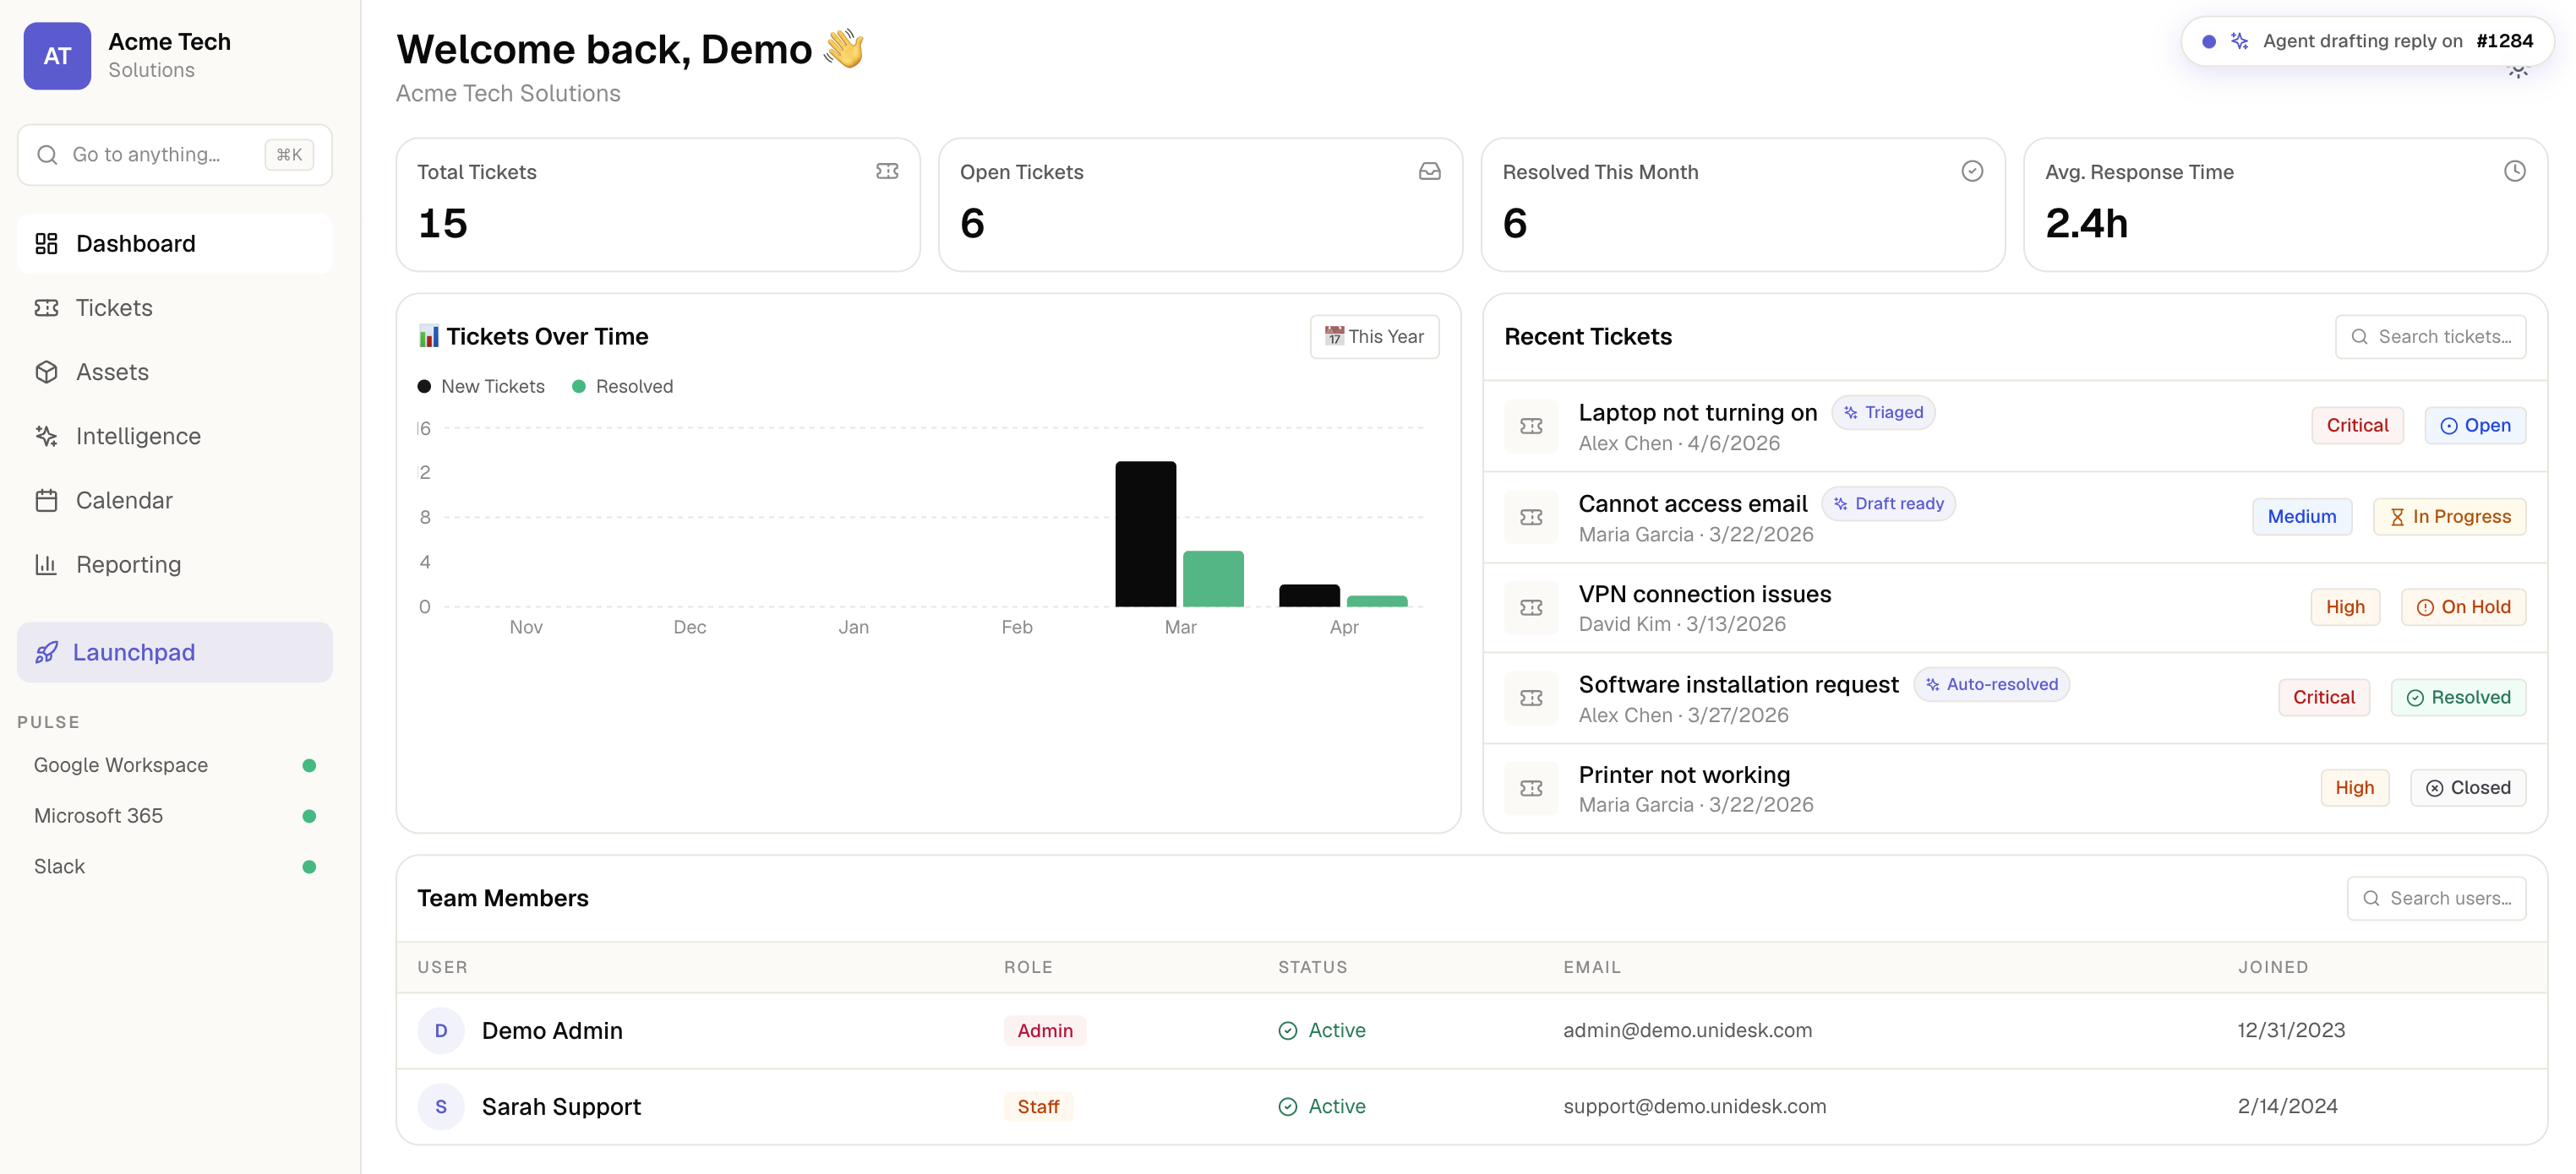Click the Assets cube icon
The width and height of the screenshot is (2576, 1174).
coord(46,372)
